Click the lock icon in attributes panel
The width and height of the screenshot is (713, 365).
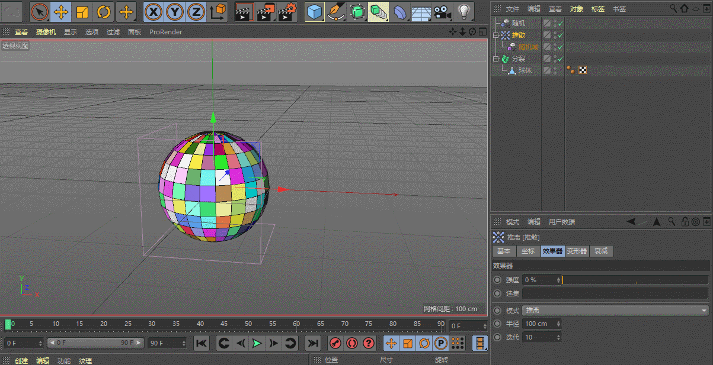[x=685, y=222]
